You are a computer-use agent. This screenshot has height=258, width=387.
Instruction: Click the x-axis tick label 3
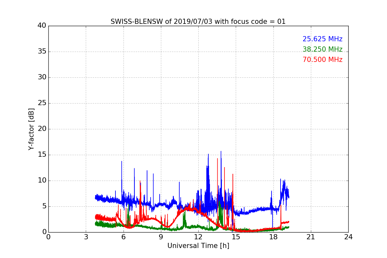tap(86, 237)
